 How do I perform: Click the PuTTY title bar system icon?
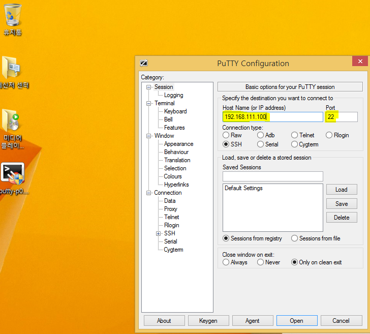click(144, 63)
